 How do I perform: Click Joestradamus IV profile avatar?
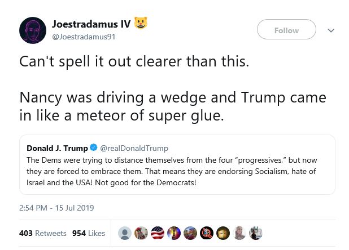point(33,30)
